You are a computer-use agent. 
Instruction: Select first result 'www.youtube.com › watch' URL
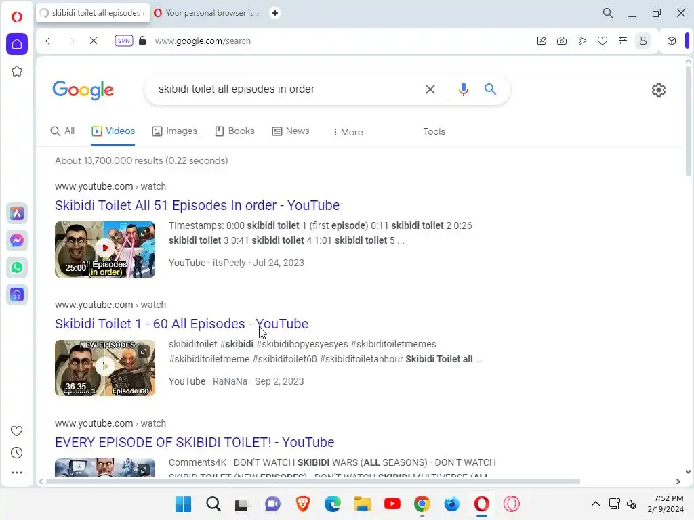(x=110, y=186)
